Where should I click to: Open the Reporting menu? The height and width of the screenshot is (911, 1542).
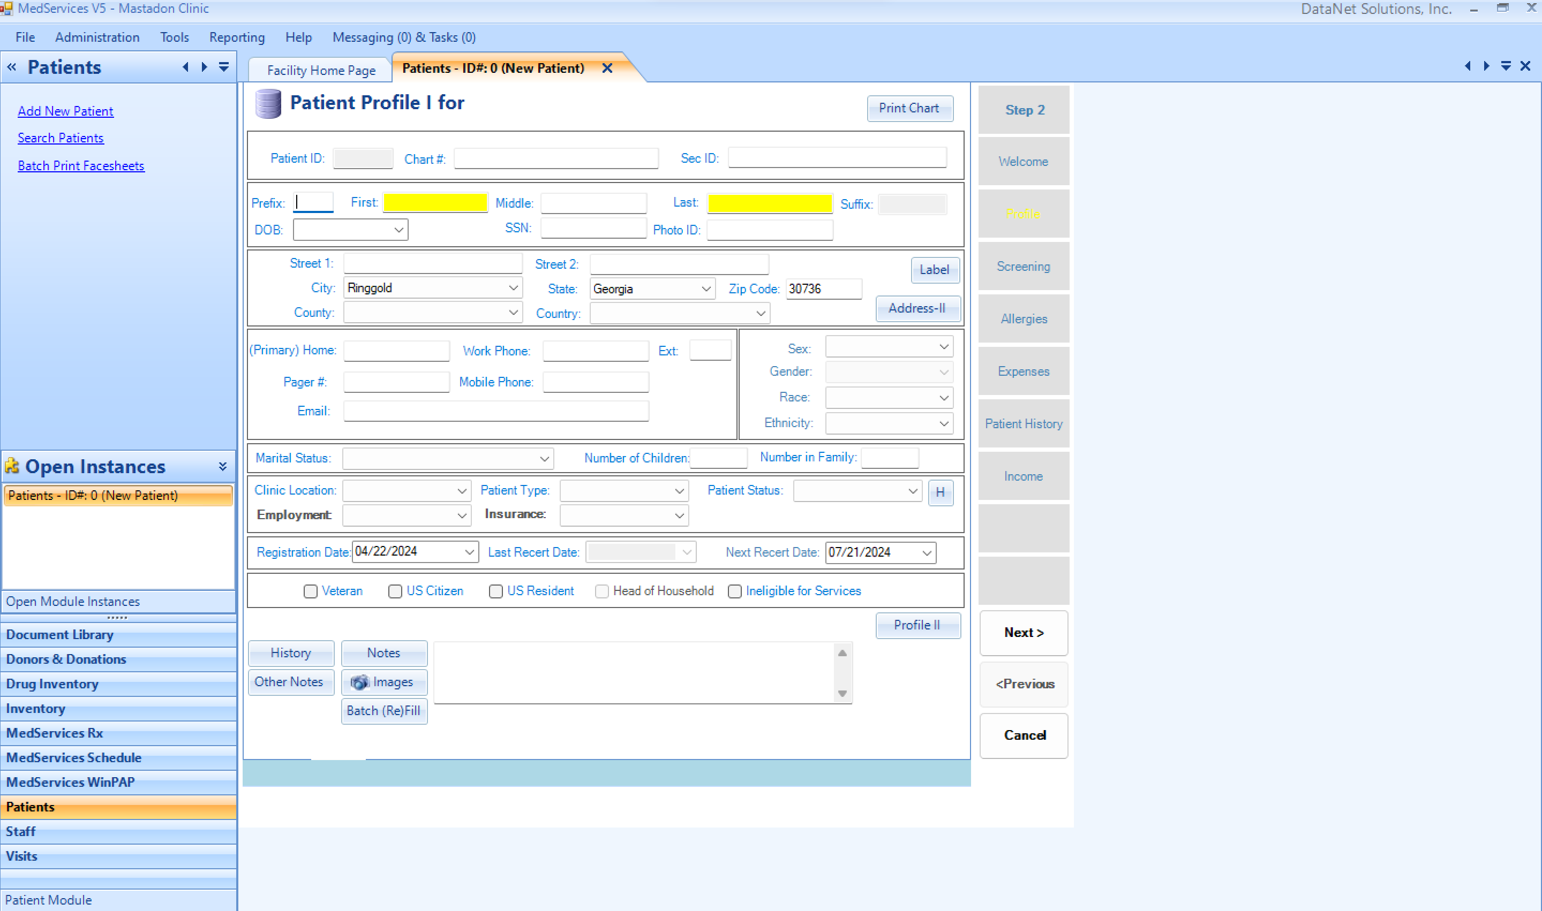point(237,37)
